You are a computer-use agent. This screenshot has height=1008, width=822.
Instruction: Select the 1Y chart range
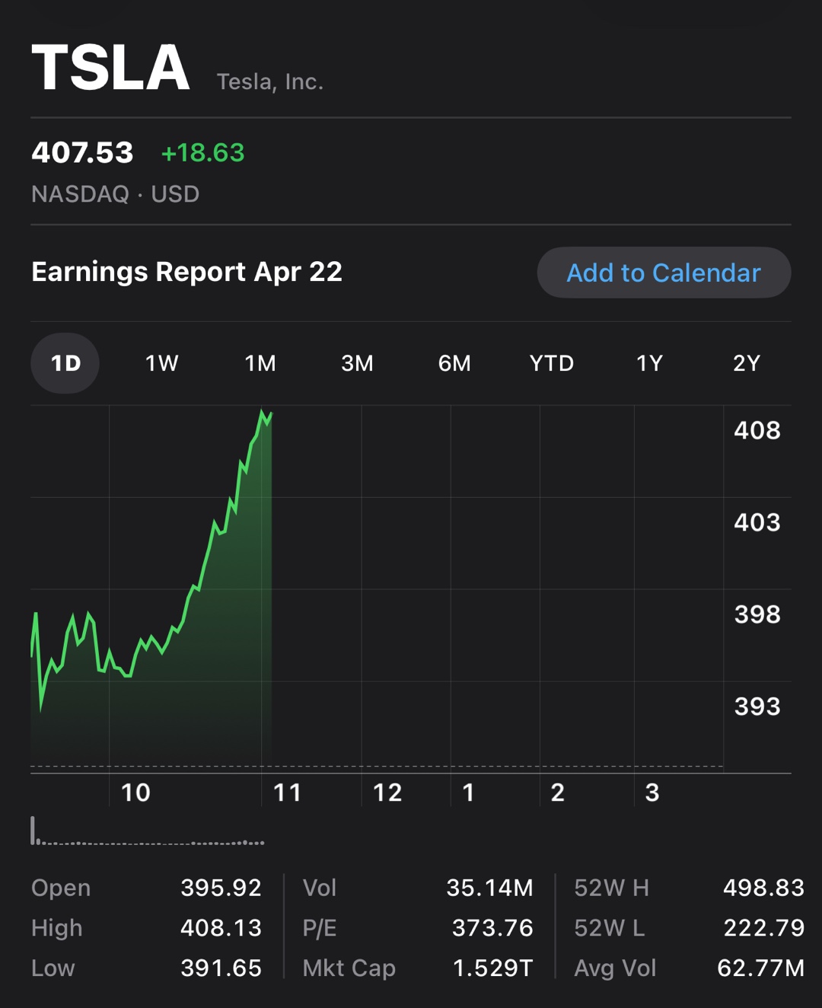click(649, 363)
